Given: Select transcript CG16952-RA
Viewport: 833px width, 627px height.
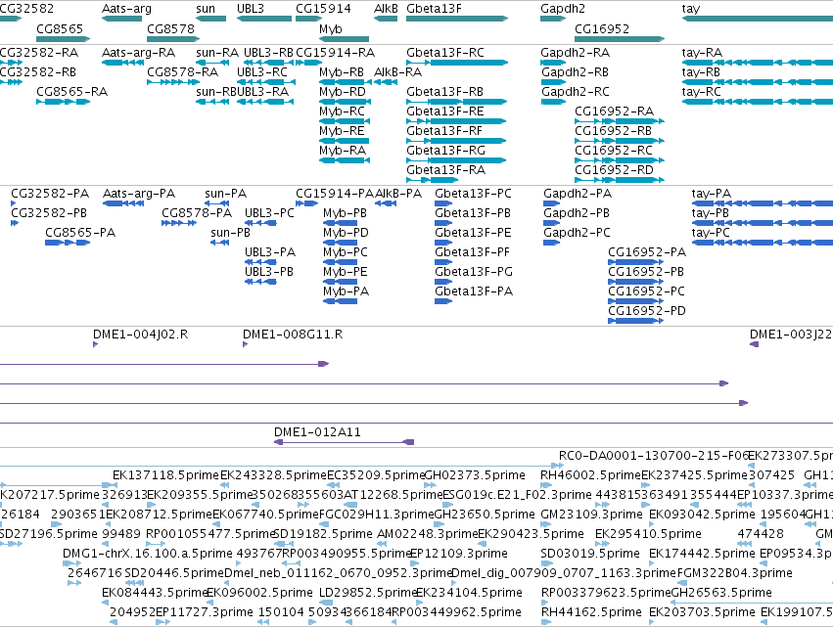Looking at the screenshot, I should point(614,112).
